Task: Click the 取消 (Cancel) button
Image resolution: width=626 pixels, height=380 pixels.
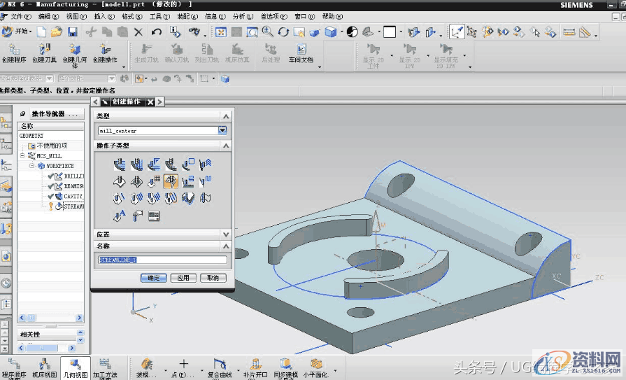Action: click(213, 278)
